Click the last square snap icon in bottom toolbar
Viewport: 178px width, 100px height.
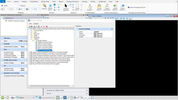(92, 97)
